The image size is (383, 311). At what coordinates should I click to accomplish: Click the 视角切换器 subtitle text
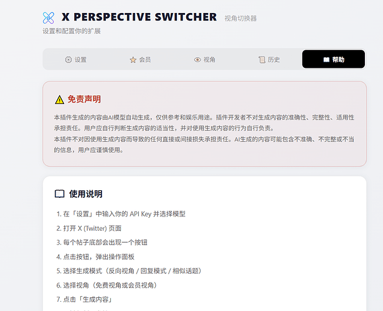[240, 18]
